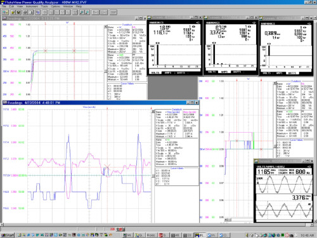
Task: Activate the Readings 4:48:01 PM title bar
Action: 101,103
